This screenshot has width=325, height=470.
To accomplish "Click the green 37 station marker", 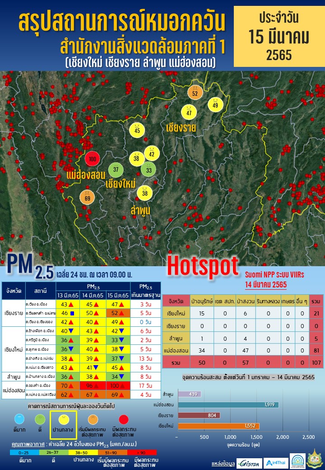I will (x=116, y=170).
